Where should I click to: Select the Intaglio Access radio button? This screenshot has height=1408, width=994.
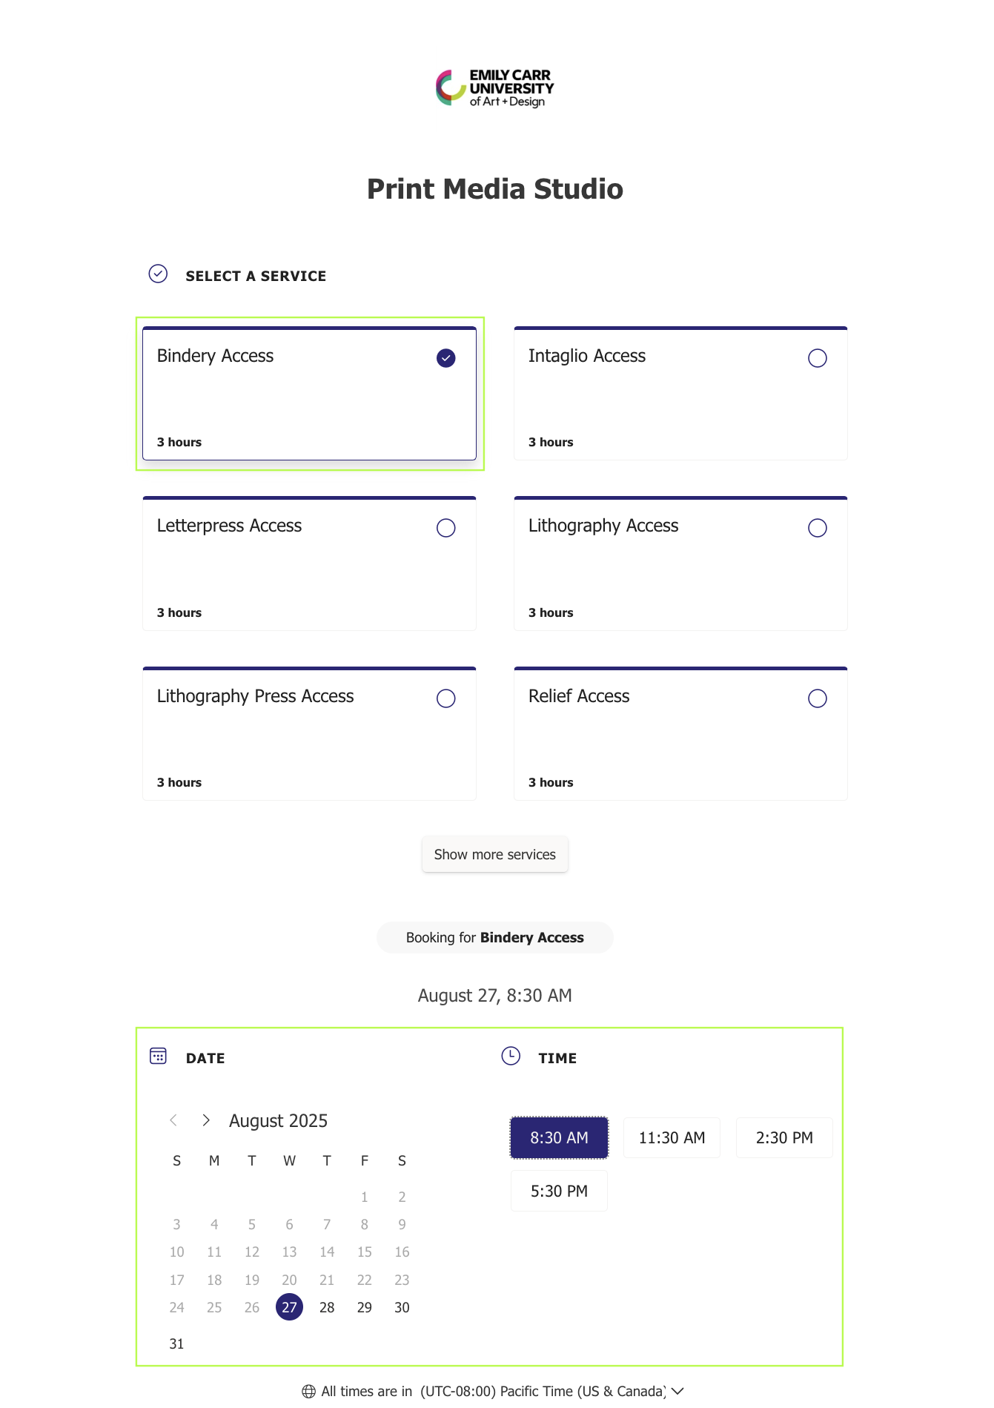click(817, 358)
